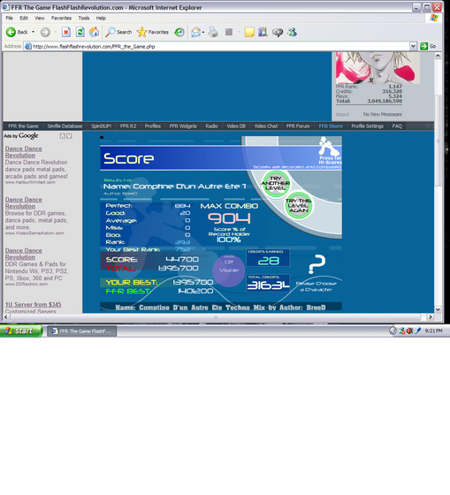Stop page loading with red X icon

click(x=65, y=32)
